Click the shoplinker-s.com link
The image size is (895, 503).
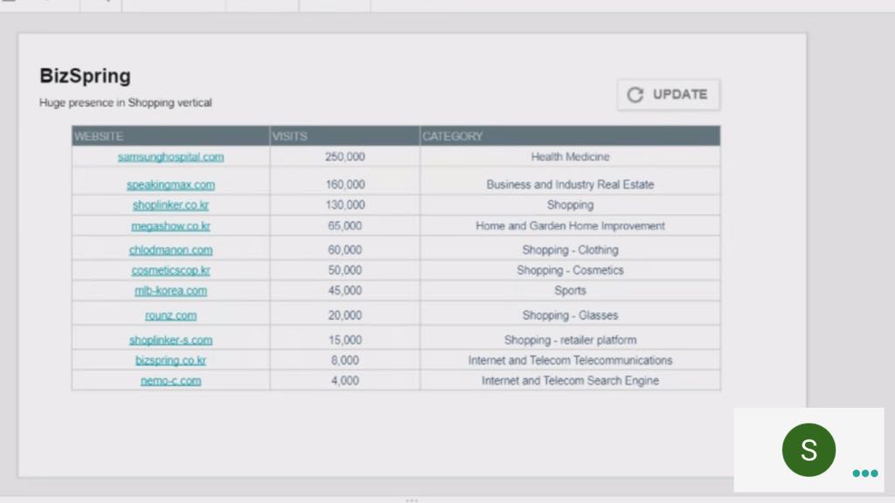pyautogui.click(x=170, y=341)
